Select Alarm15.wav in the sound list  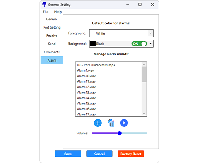[x=108, y=104]
